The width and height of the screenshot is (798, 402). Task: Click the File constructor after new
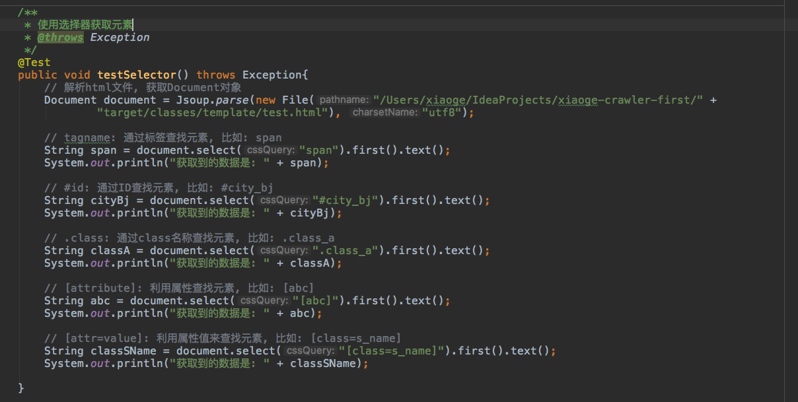(x=295, y=100)
